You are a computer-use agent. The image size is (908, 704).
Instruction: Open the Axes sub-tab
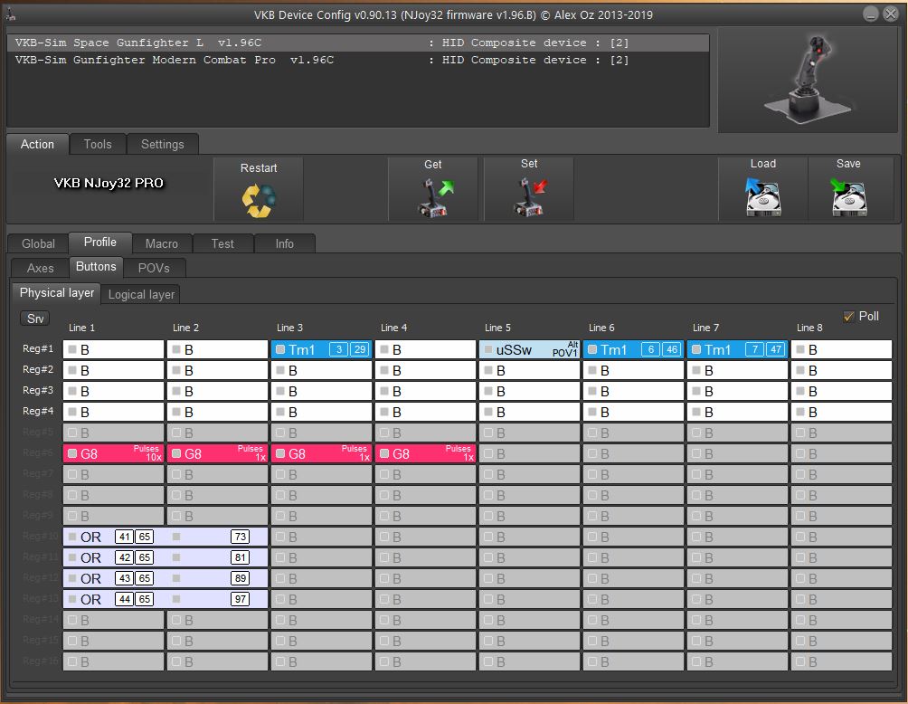(41, 268)
